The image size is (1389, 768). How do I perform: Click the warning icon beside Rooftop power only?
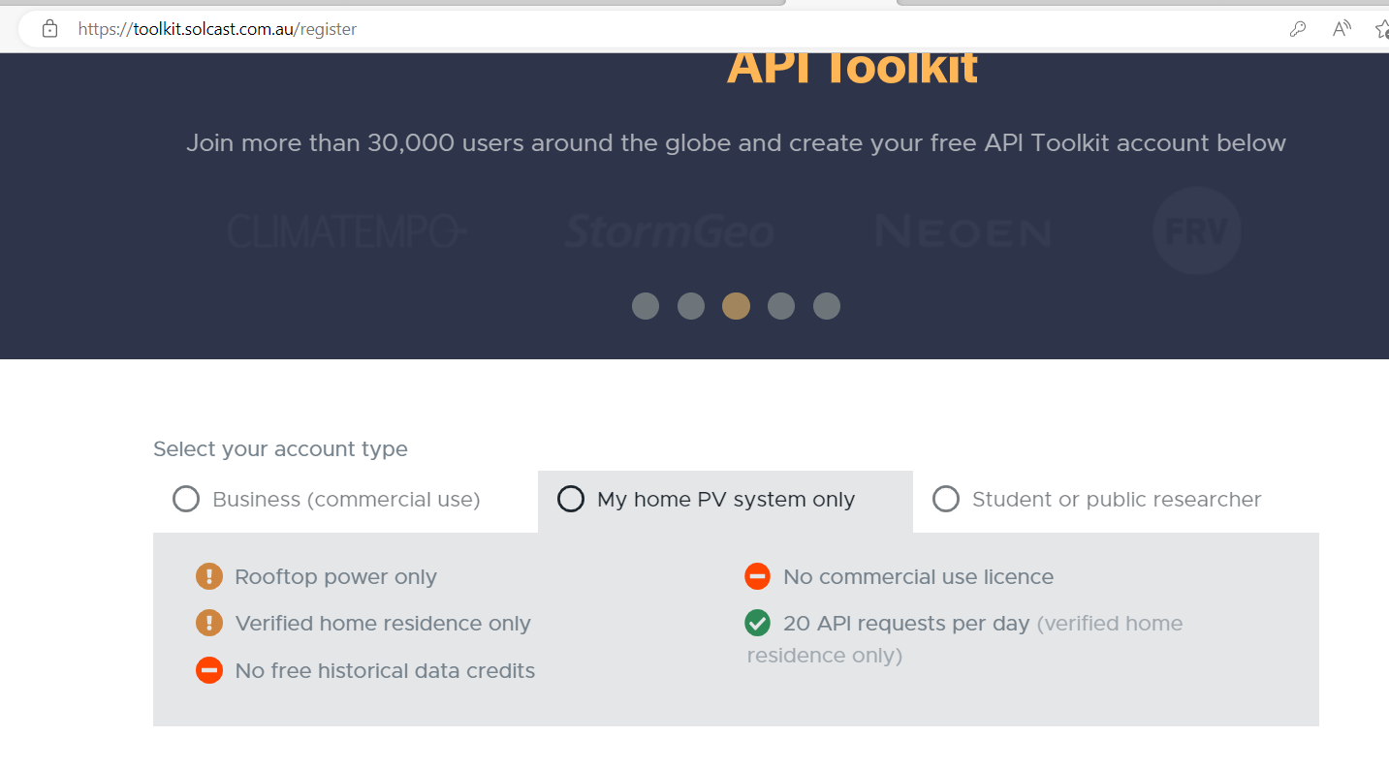(209, 577)
